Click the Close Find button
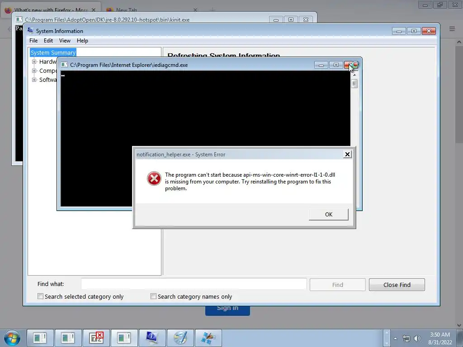Screen dimensions: 463x347 pyautogui.click(x=397, y=285)
